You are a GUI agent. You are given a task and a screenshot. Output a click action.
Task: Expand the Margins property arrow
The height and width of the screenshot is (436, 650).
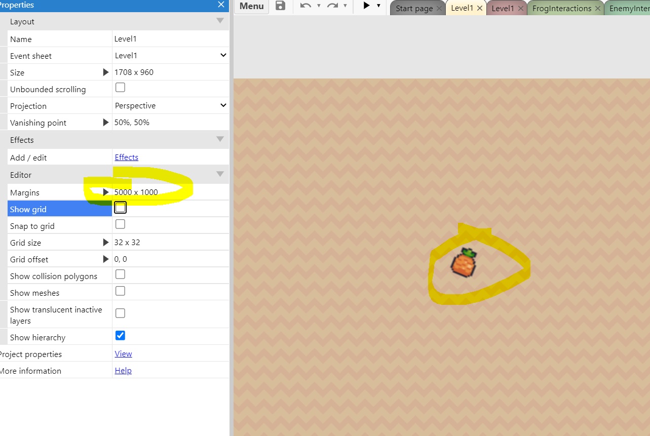click(106, 192)
